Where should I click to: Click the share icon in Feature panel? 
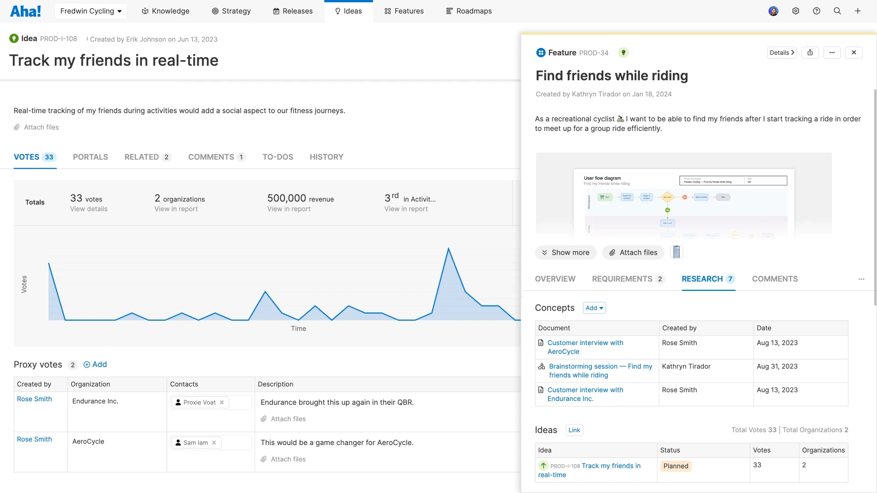(810, 52)
